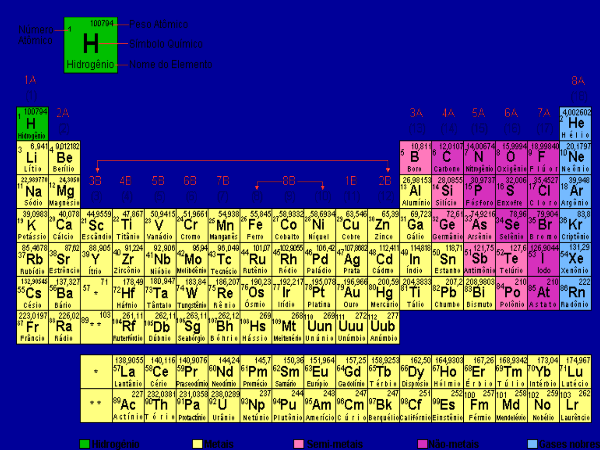Select the Cálcio (Ca) element cell
This screenshot has height=450, width=600.
point(65,225)
